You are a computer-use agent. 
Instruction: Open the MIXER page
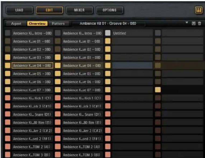click(79, 10)
